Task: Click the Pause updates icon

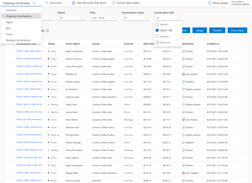Action: click(x=209, y=3)
